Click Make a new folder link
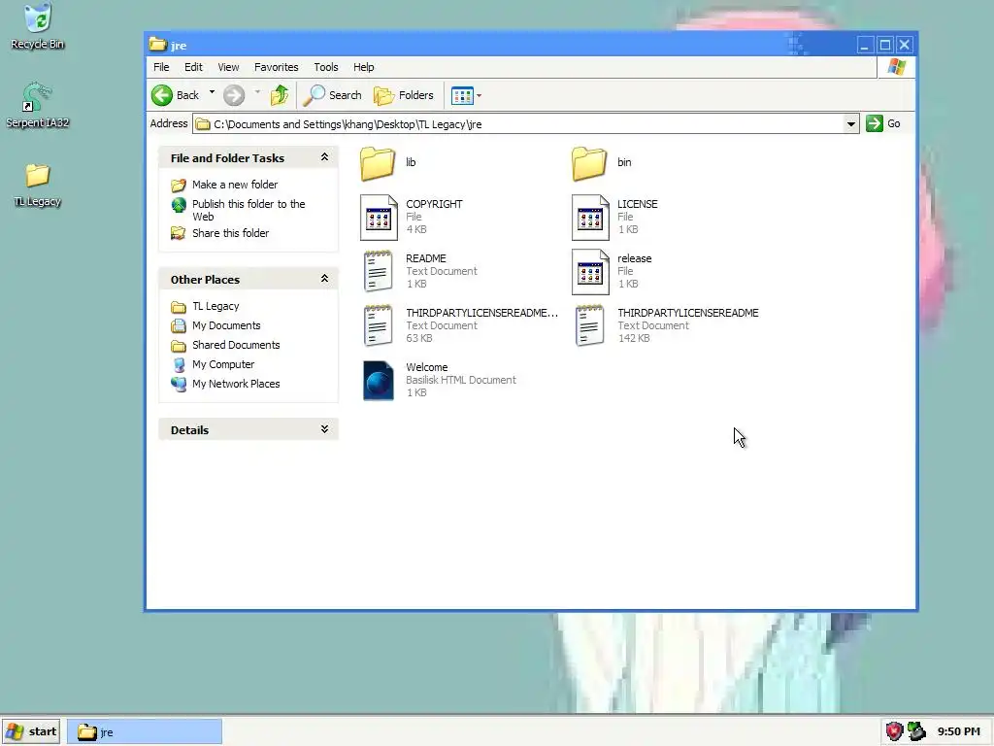The height and width of the screenshot is (746, 994). [x=235, y=185]
